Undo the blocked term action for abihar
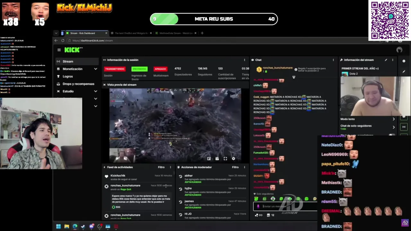411x231 pixels. pyautogui.click(x=180, y=176)
